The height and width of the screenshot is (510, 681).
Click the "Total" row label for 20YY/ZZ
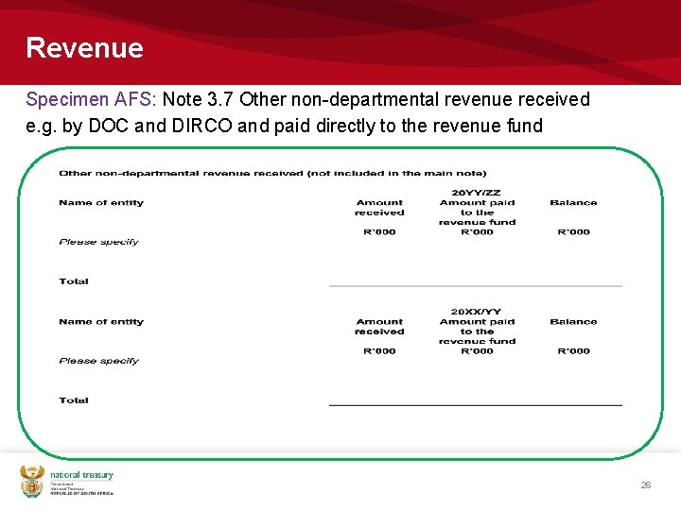74,281
